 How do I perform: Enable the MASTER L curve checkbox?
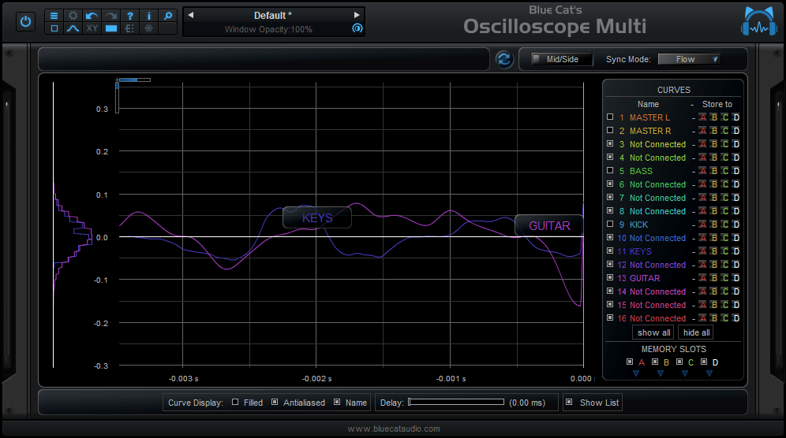(x=610, y=117)
